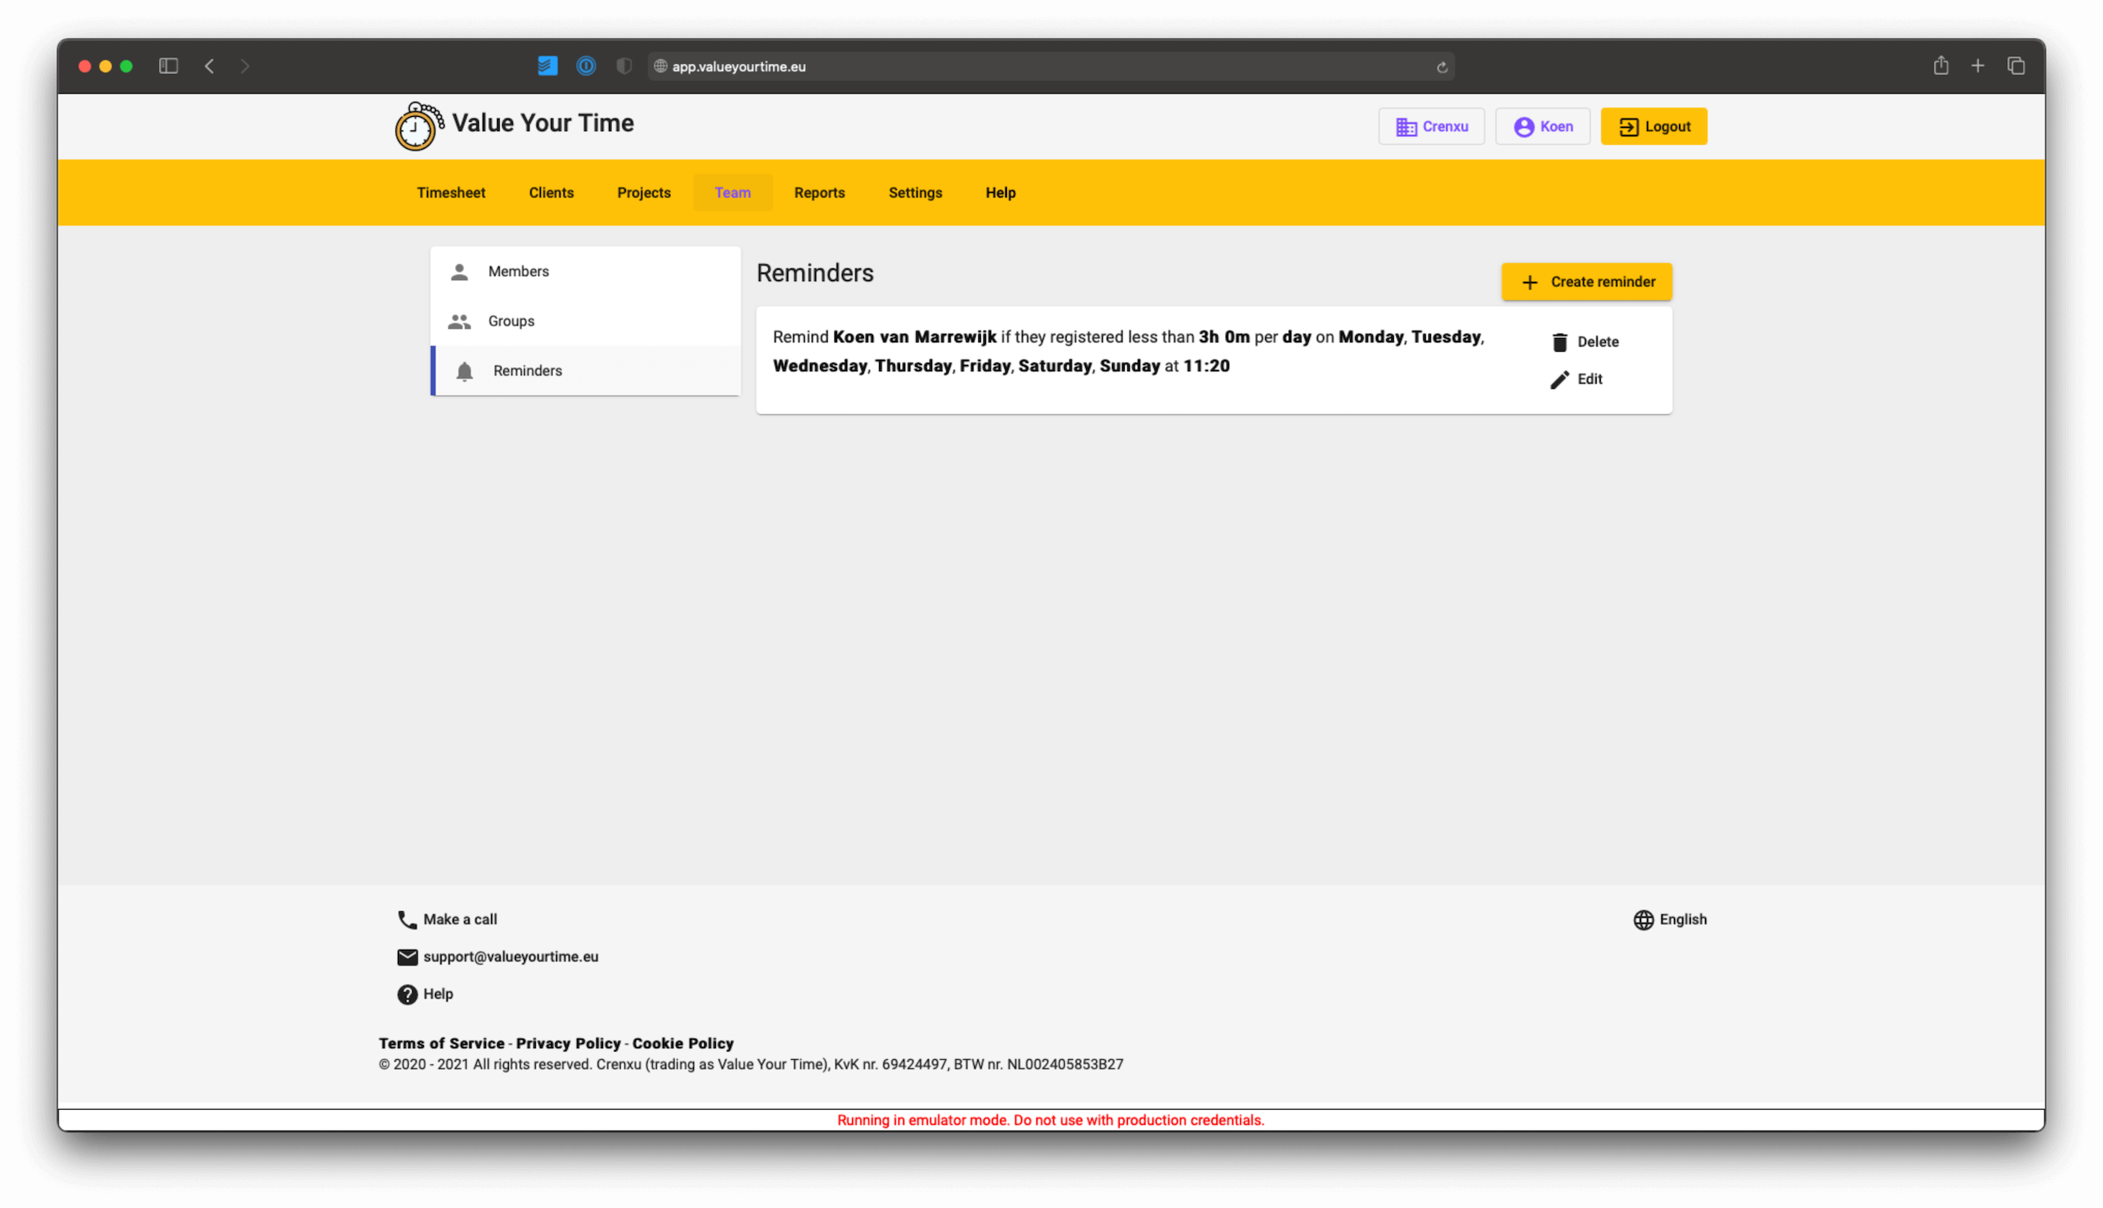Toggle the Safari sidebar button
Viewport: 2103px width, 1208px height.
click(x=168, y=66)
